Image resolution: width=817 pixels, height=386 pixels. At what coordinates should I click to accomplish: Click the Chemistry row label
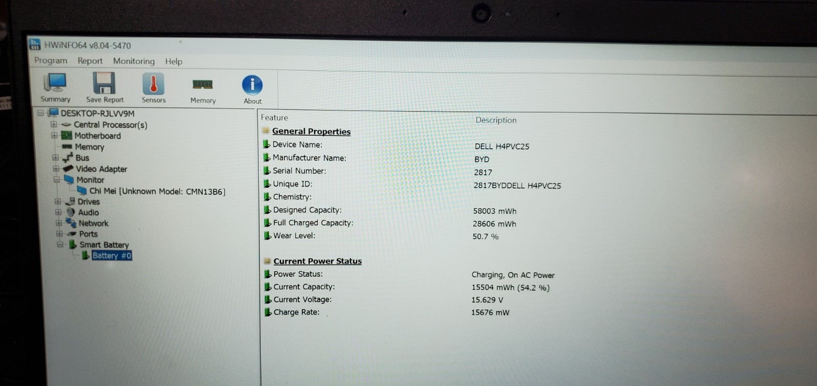tap(292, 197)
